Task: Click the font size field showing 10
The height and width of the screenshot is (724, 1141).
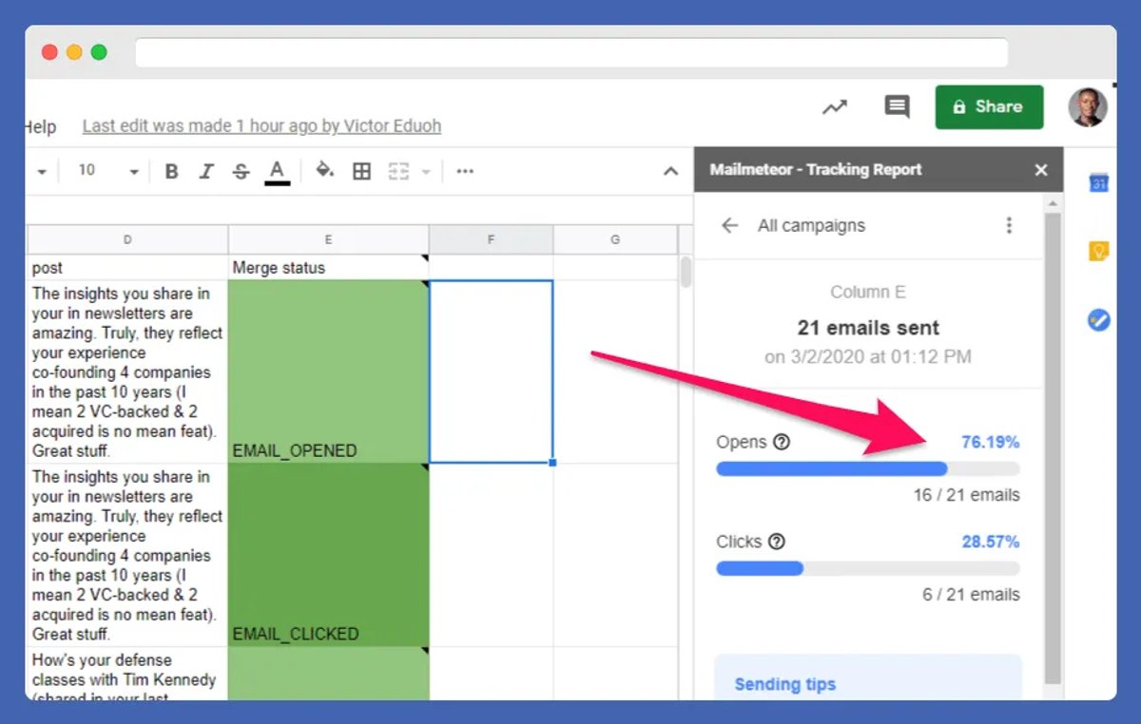Action: 87,170
